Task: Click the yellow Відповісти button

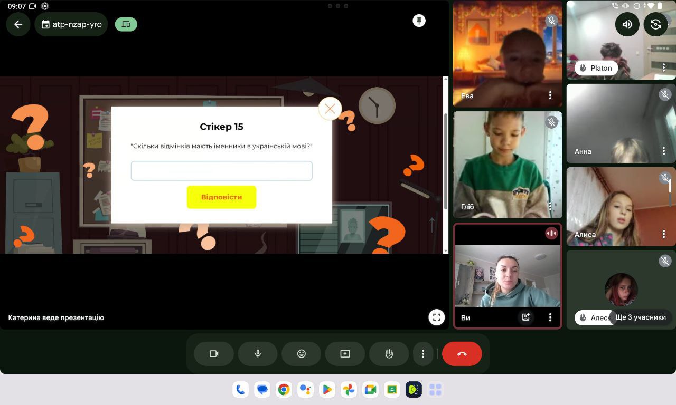Action: point(221,197)
